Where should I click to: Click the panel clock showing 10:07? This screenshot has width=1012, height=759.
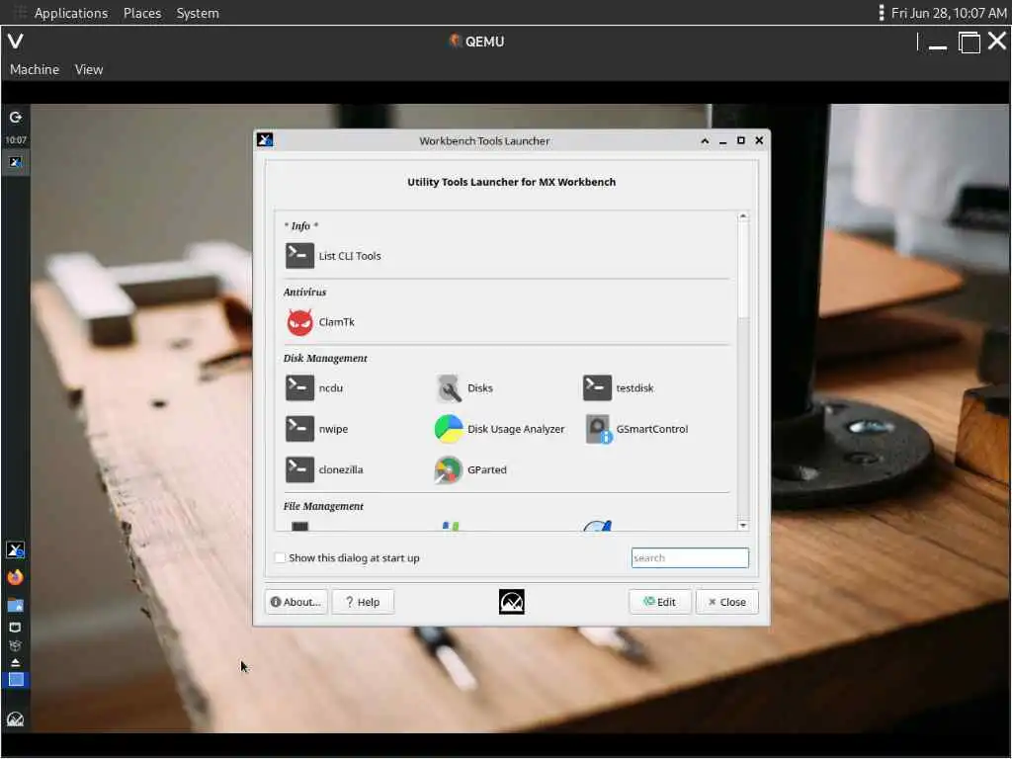pos(16,140)
